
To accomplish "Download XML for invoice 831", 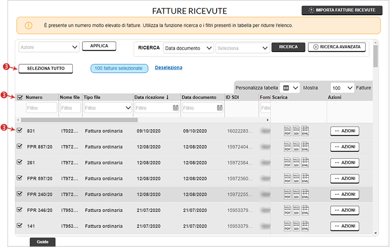I will tap(305, 131).
